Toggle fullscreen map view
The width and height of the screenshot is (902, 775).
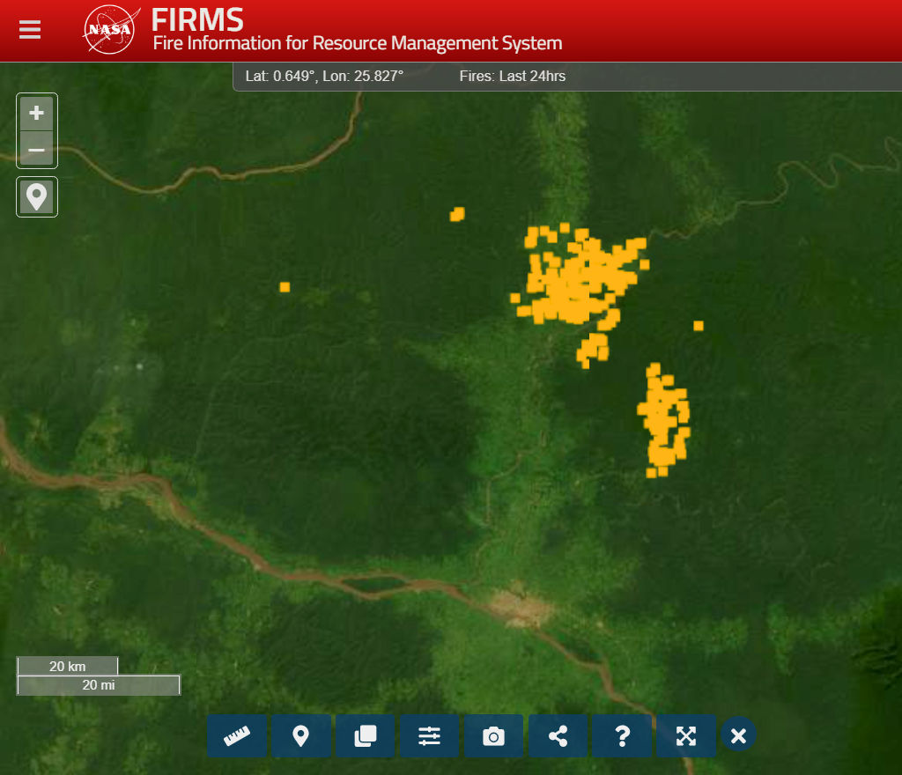[x=686, y=735]
